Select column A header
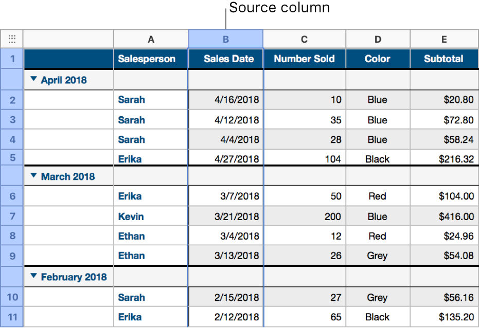 151,39
